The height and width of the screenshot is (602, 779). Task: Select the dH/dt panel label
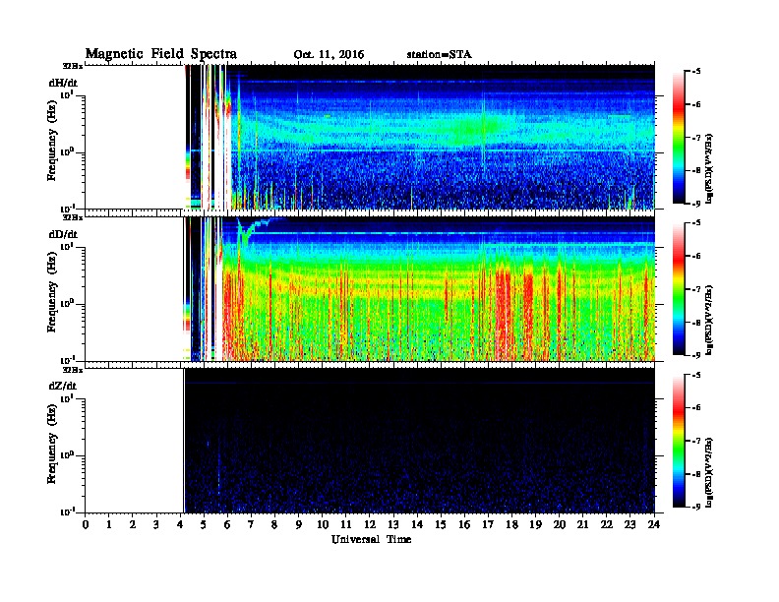click(63, 83)
